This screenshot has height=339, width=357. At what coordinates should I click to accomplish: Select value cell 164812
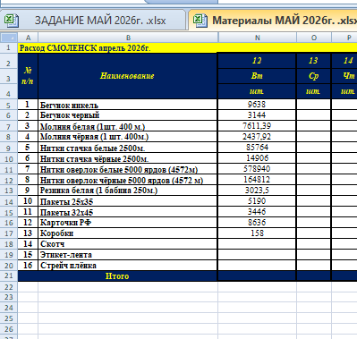(257, 180)
